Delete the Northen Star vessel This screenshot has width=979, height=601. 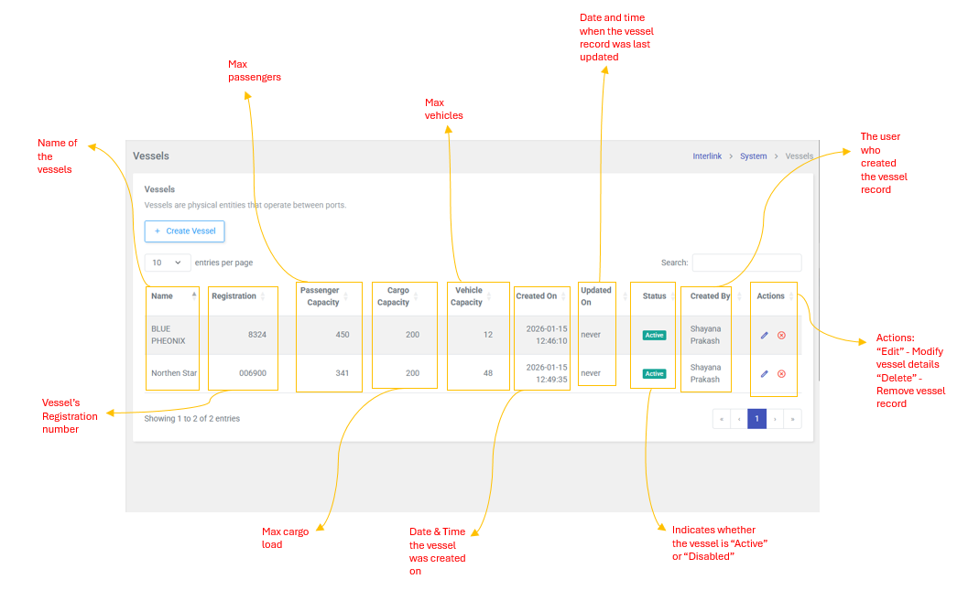pos(781,374)
